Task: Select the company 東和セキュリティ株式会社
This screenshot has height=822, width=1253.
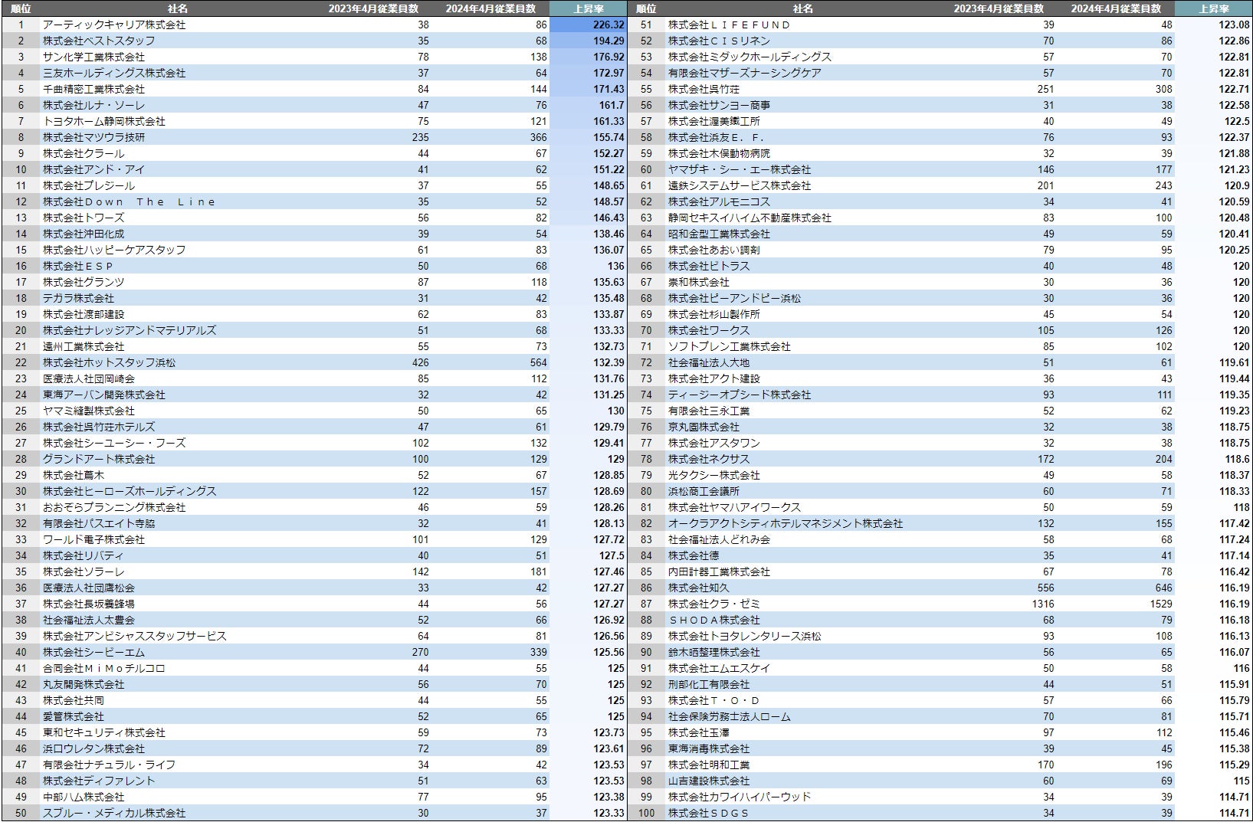Action: pyautogui.click(x=104, y=732)
